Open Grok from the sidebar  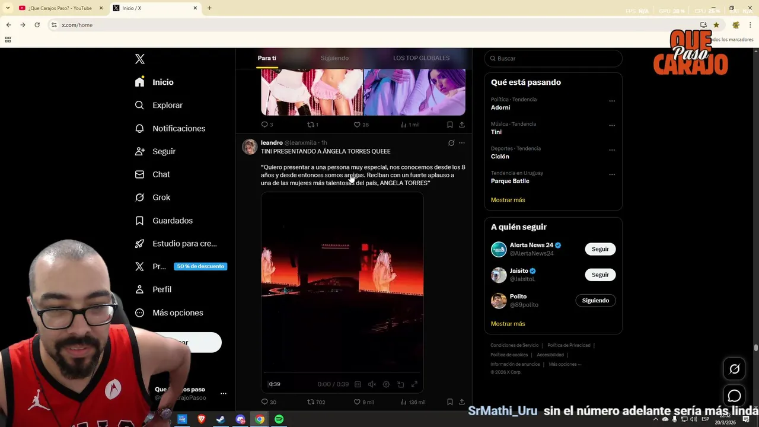pos(152,197)
